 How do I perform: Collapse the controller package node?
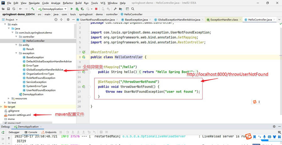17,37
